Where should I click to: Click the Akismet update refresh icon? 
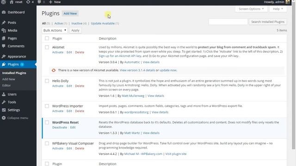pos(54,70)
